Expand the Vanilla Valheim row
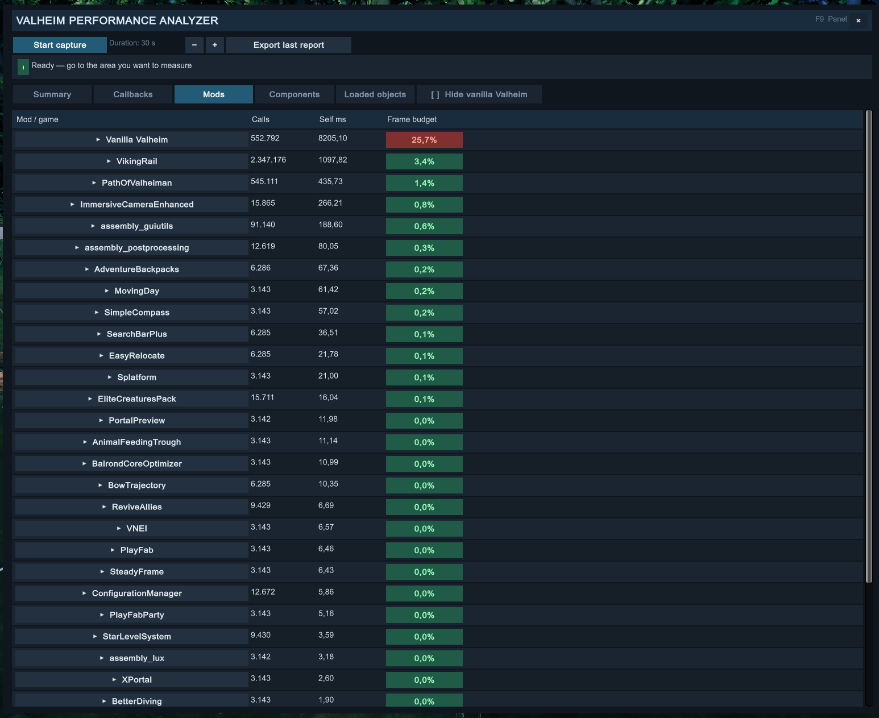The width and height of the screenshot is (879, 718). [x=132, y=140]
